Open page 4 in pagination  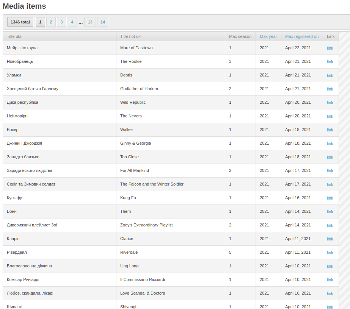click(72, 22)
